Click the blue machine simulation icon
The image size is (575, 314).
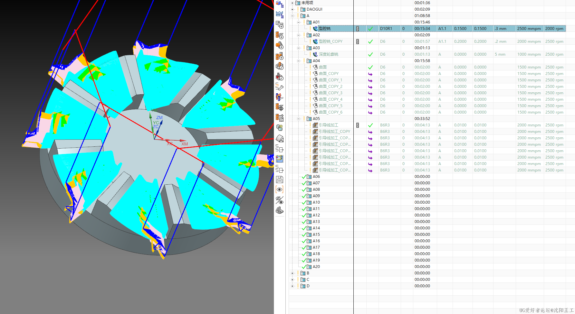(280, 159)
